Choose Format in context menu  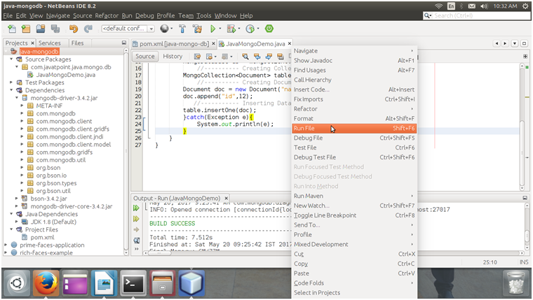[354, 119]
